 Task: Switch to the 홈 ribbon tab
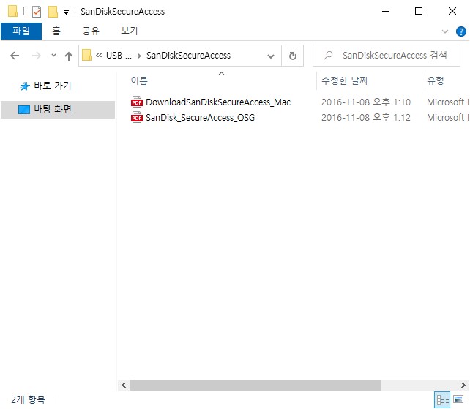pyautogui.click(x=56, y=31)
